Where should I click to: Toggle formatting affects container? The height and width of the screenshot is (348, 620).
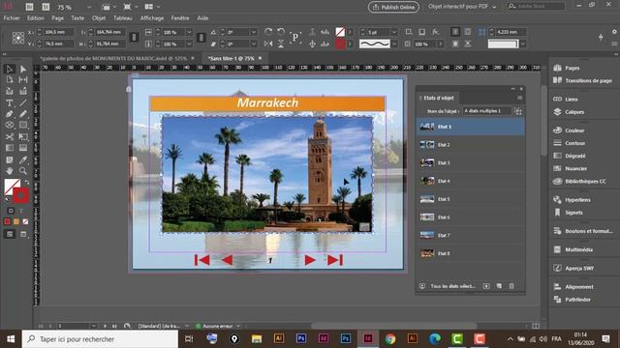(11, 211)
